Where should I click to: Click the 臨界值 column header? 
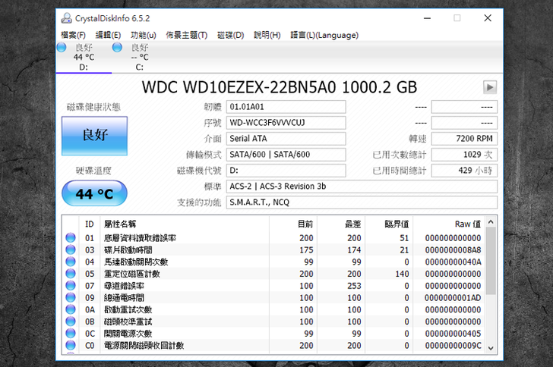pyautogui.click(x=389, y=224)
